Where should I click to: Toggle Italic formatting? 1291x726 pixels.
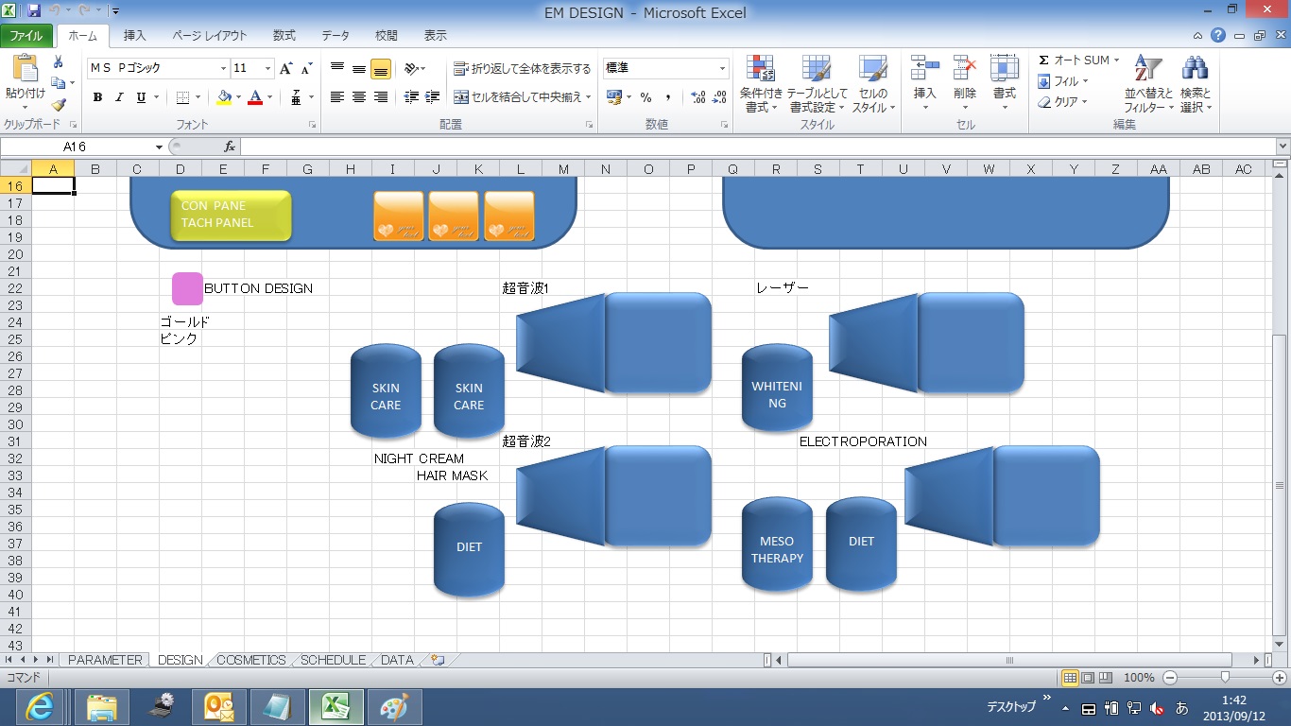(119, 97)
